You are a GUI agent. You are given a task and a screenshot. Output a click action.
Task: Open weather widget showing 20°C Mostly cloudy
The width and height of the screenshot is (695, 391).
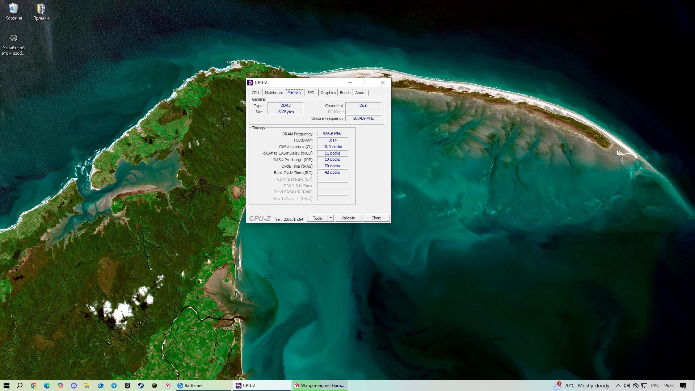581,386
